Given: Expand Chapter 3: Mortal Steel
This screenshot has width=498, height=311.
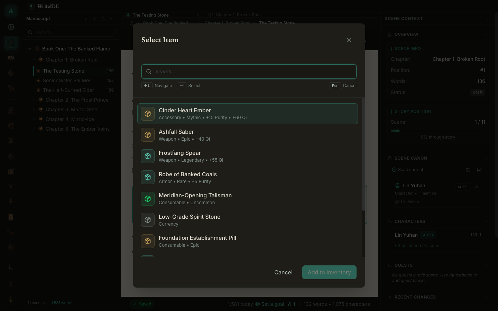Looking at the screenshot, I should tap(34, 110).
